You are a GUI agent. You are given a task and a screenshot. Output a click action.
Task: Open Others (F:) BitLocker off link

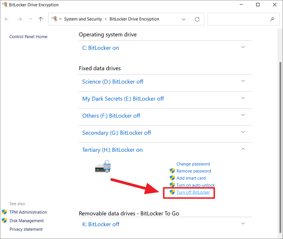coord(111,116)
